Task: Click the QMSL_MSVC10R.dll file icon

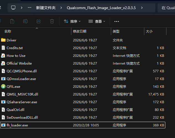Action: click(x=3, y=94)
